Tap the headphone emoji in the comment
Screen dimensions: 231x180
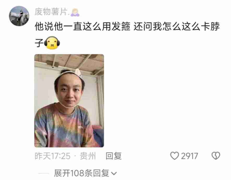(52, 43)
